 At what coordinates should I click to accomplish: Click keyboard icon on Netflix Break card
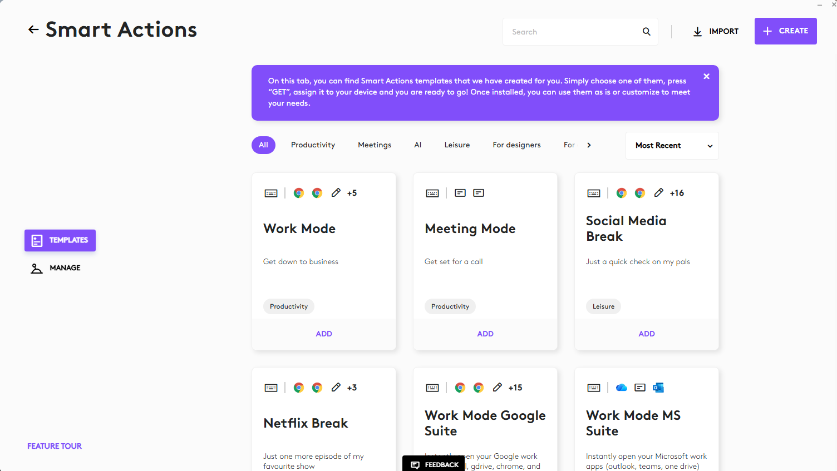(271, 388)
